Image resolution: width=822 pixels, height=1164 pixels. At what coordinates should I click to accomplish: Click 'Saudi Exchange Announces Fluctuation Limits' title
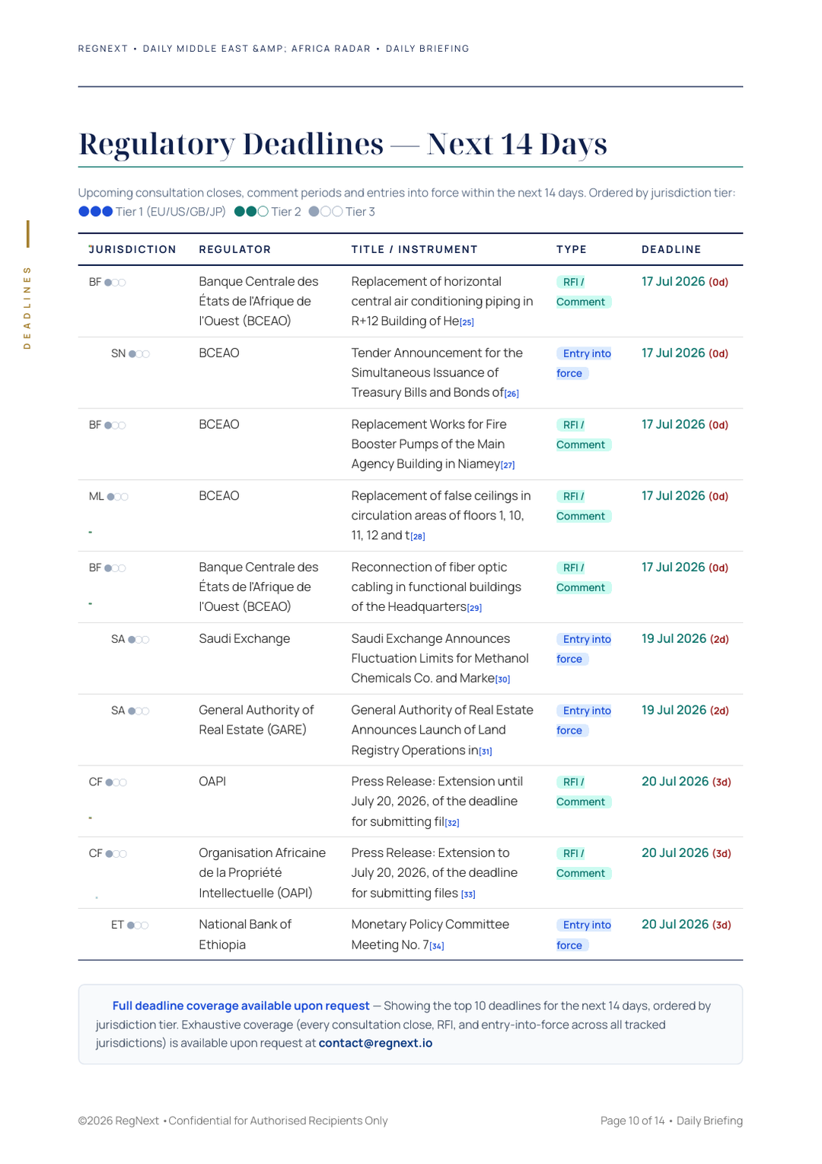(x=440, y=658)
